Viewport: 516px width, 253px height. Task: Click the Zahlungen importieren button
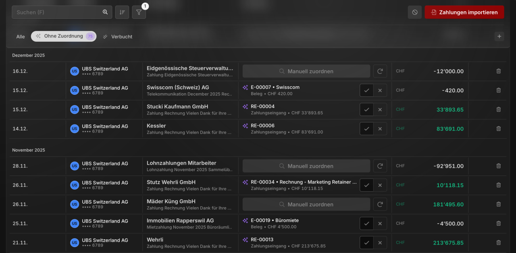(x=464, y=12)
